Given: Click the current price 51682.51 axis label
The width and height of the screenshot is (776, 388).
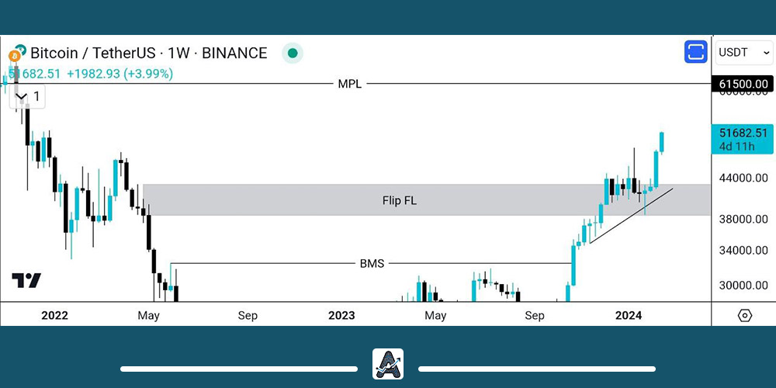Looking at the screenshot, I should click(743, 133).
